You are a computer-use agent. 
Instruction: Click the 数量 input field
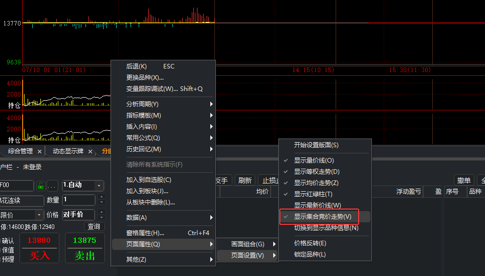coord(79,200)
